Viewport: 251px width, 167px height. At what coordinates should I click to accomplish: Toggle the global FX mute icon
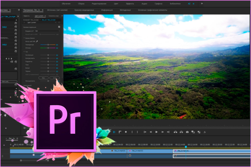[205, 132]
